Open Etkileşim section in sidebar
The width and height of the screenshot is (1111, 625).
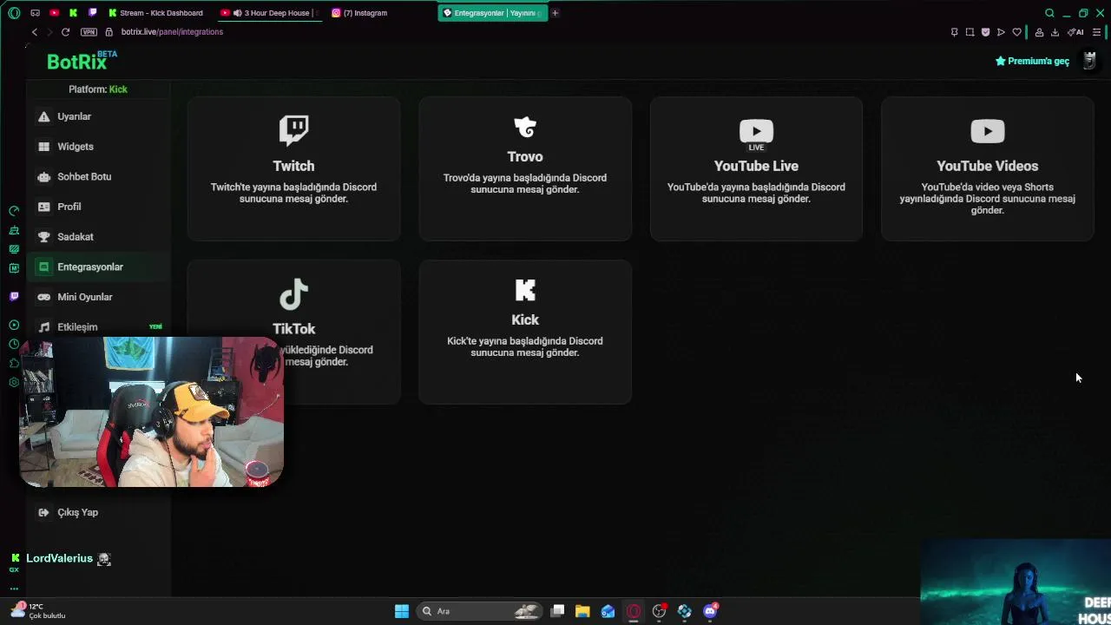pos(97,327)
